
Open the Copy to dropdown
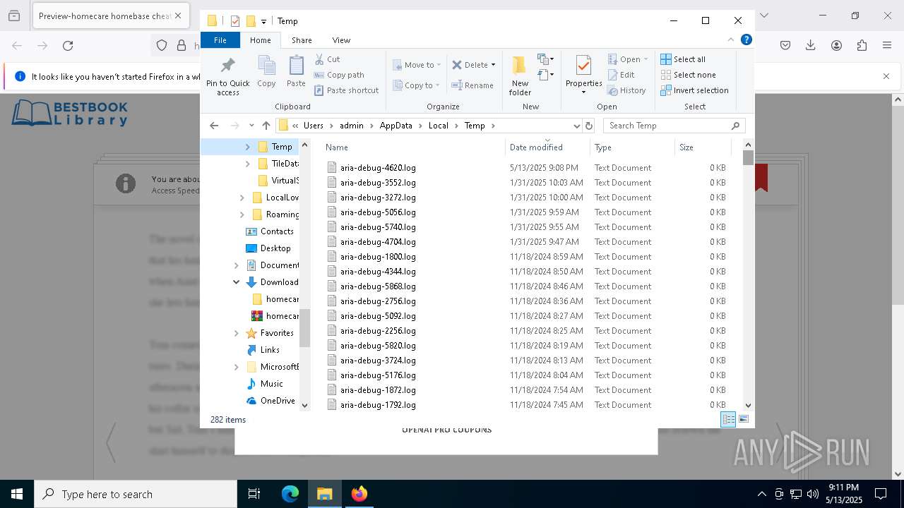[x=415, y=85]
